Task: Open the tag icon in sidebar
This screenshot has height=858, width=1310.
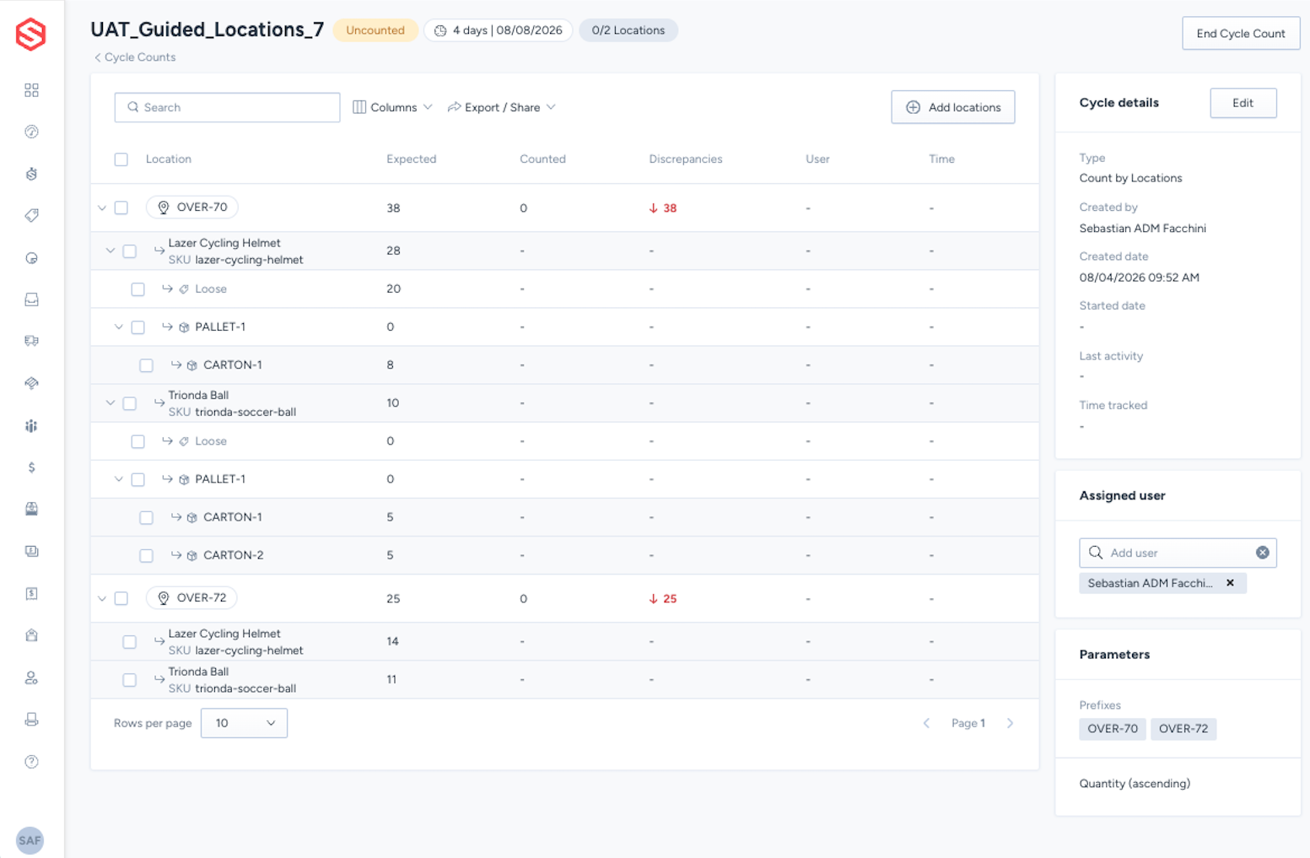Action: pyautogui.click(x=31, y=216)
